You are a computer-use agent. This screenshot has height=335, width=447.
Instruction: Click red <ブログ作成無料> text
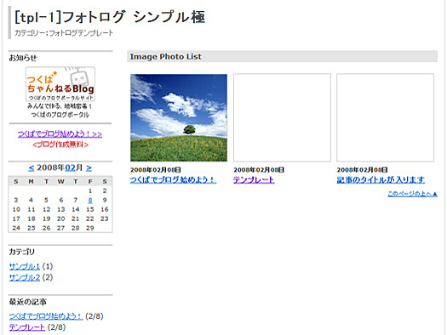pyautogui.click(x=60, y=145)
